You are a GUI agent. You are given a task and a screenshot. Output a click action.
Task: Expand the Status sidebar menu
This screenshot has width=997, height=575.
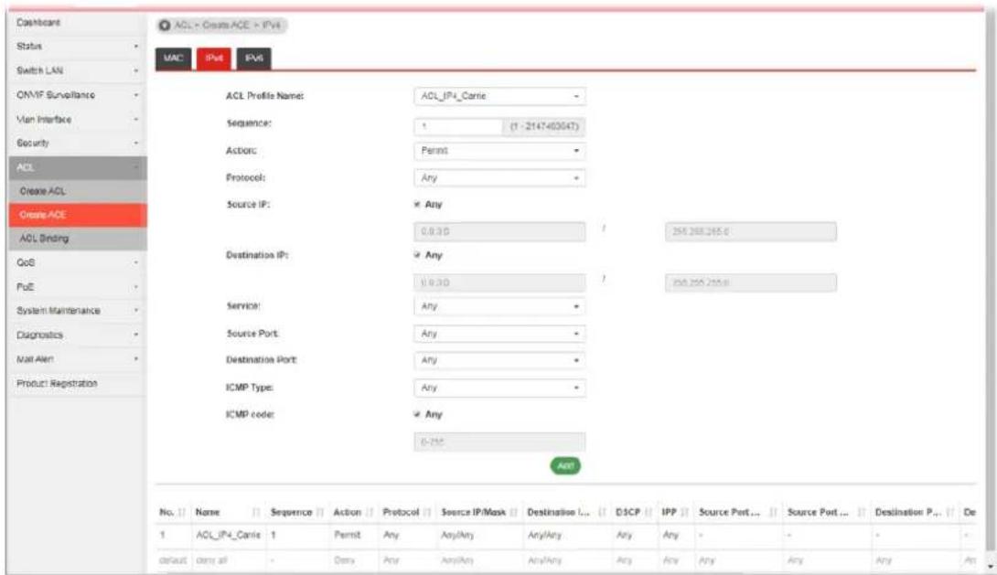(77, 47)
